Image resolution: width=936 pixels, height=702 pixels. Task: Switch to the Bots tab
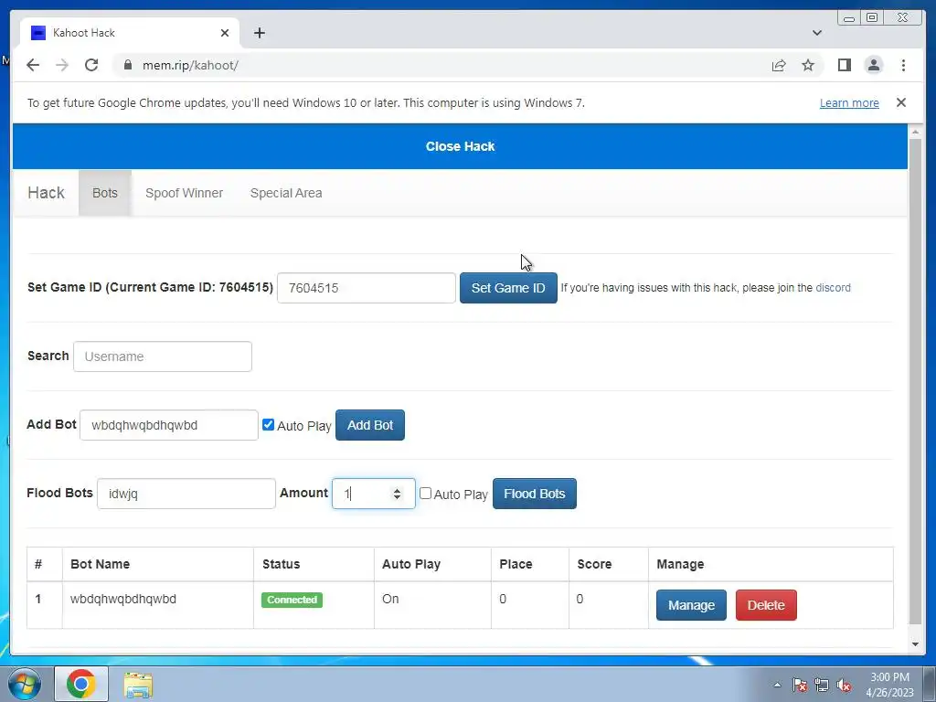pos(105,193)
